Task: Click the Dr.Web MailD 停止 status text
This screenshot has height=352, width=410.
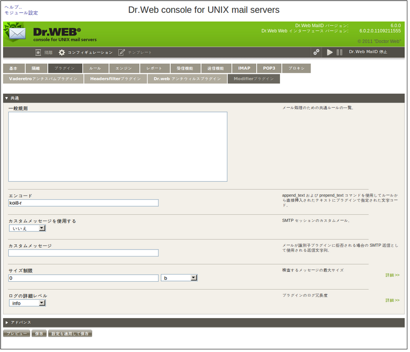Action: (368, 52)
